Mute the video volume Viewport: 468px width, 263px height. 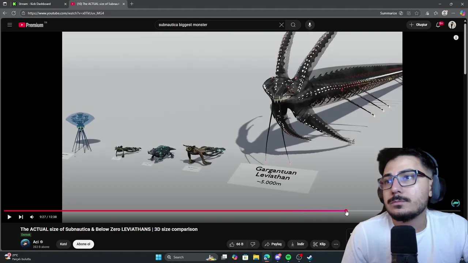[x=32, y=217]
